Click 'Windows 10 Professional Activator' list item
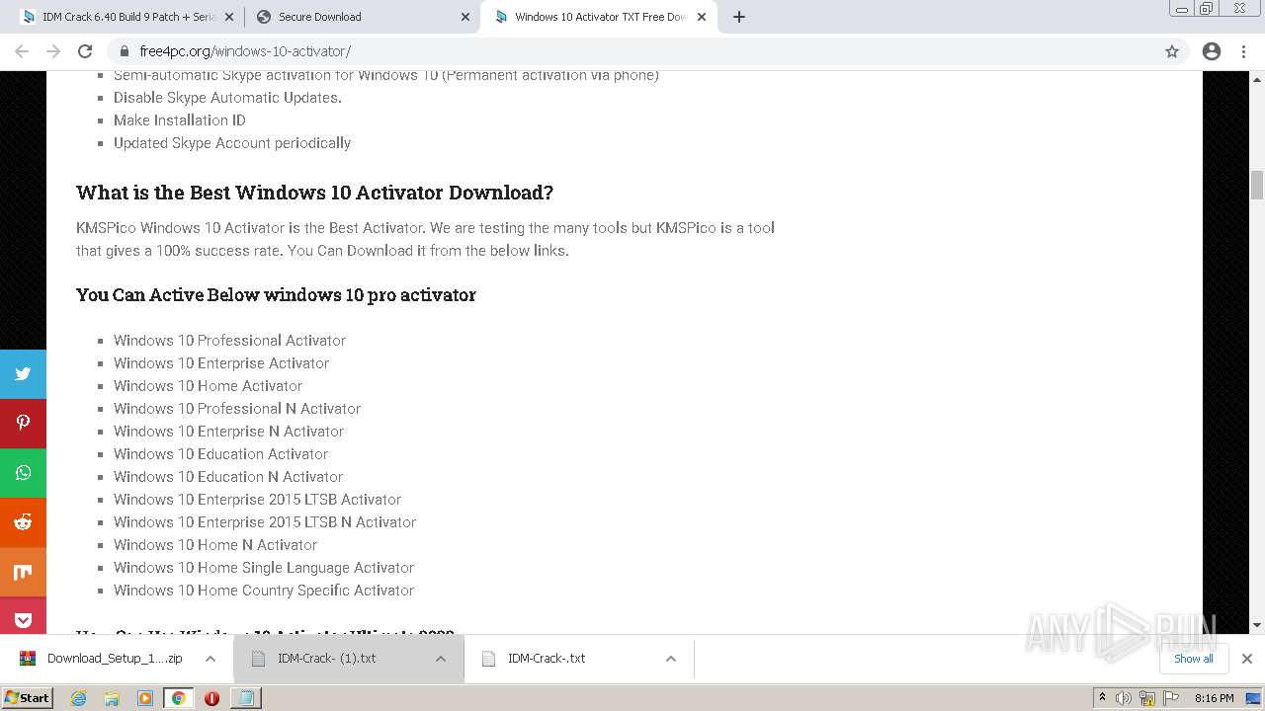The image size is (1265, 711). [x=229, y=341]
